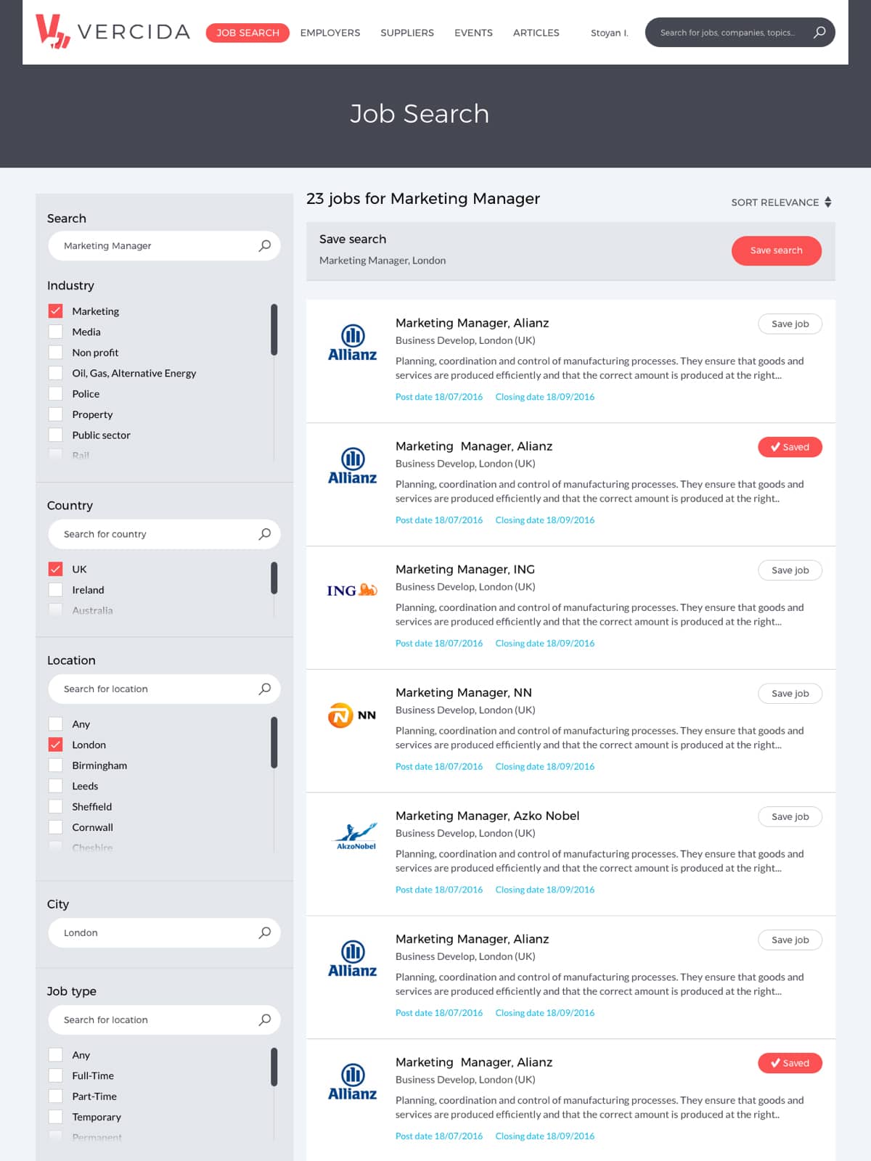Viewport: 871px width, 1161px height.
Task: Enable the Full-Time job type checkbox
Action: (56, 1075)
